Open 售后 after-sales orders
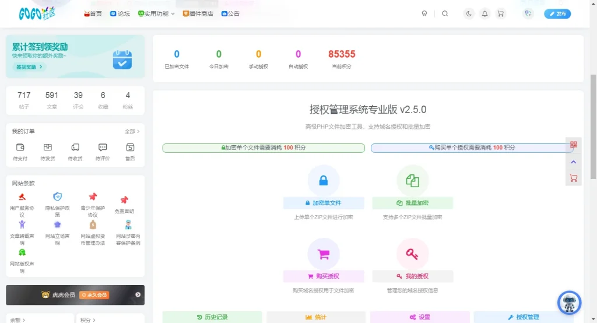The height and width of the screenshot is (323, 597). pyautogui.click(x=130, y=152)
